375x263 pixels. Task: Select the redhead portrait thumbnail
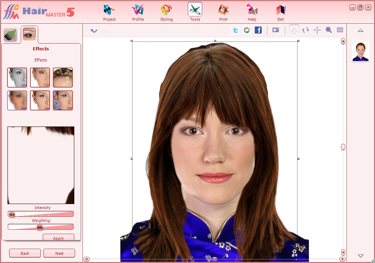[360, 52]
